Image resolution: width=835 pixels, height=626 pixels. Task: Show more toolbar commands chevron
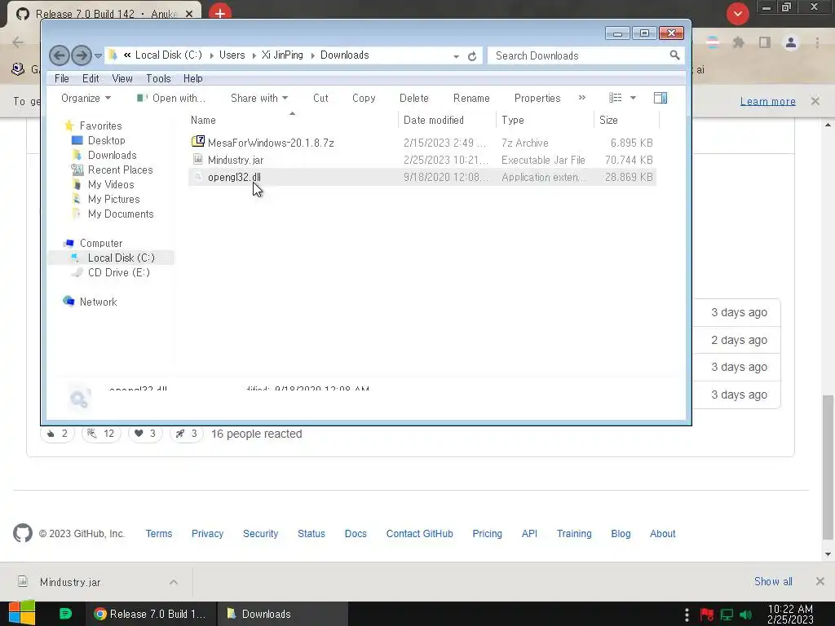pyautogui.click(x=582, y=98)
